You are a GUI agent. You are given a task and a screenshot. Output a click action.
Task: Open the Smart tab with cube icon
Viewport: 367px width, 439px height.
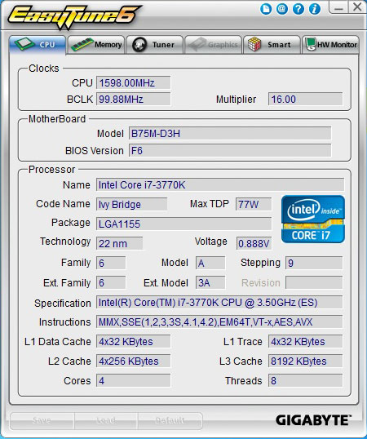click(x=272, y=45)
